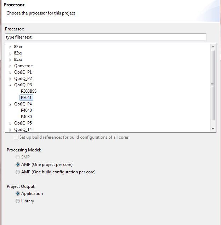The height and width of the screenshot is (225, 221).
Task: Collapse the QorIQ_P3 group
Action: 10,85
